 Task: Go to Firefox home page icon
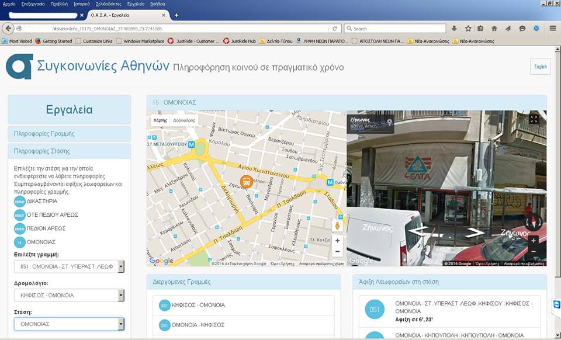494,28
